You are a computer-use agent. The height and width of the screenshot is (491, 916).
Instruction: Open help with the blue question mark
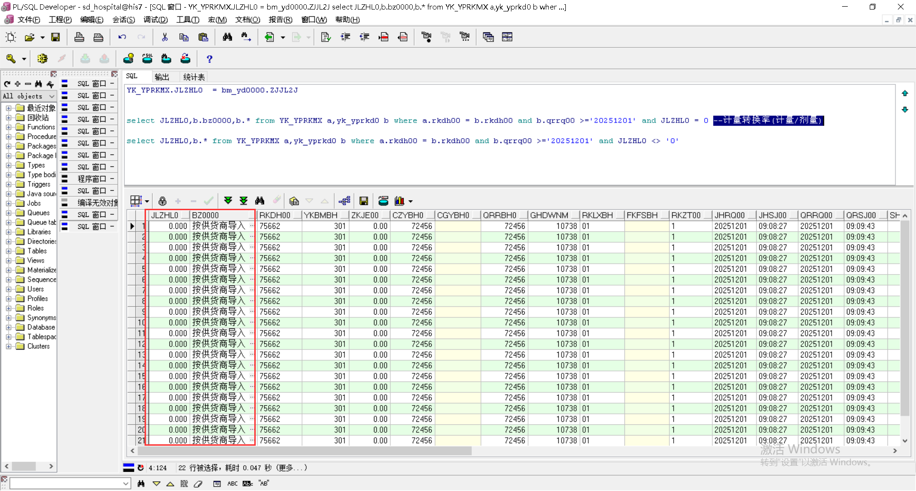point(209,59)
